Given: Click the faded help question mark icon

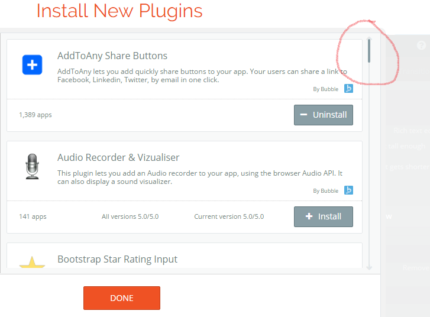Looking at the screenshot, I should [421, 45].
